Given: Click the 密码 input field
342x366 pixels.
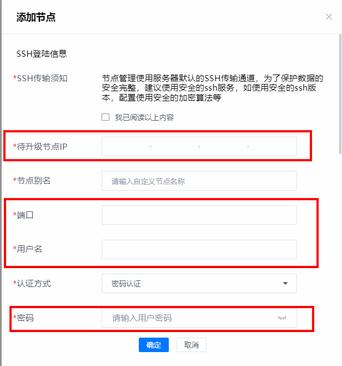Looking at the screenshot, I should point(189,318).
